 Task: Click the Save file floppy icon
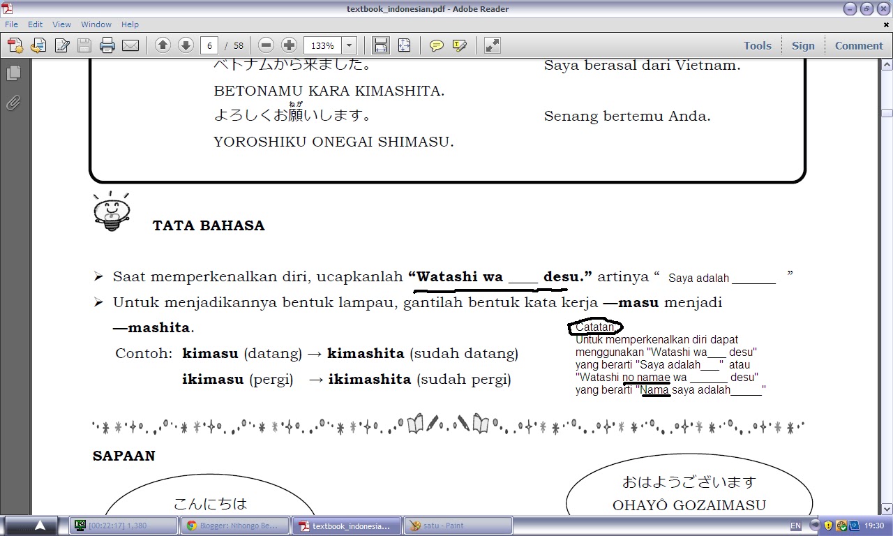point(84,45)
